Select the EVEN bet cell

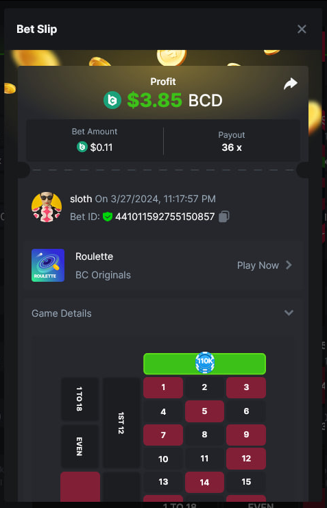[x=80, y=446]
